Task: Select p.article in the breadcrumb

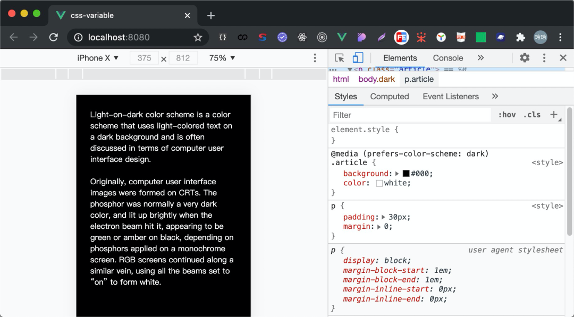Action: click(x=419, y=79)
